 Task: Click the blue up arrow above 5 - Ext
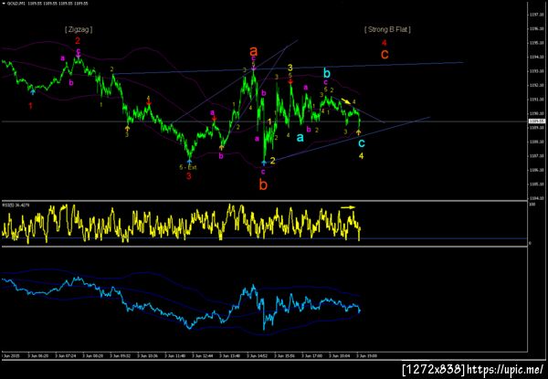pyautogui.click(x=189, y=162)
